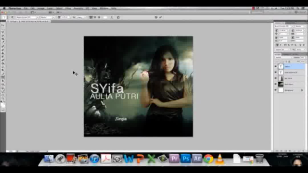Screen dimensions: 308x173
Task: Toggle the text orientation button
Action: point(12,17)
